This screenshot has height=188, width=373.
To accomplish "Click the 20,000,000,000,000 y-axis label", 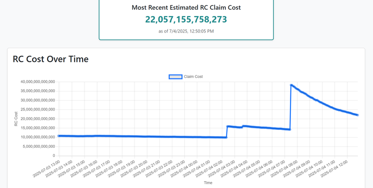I will pyautogui.click(x=38, y=119).
